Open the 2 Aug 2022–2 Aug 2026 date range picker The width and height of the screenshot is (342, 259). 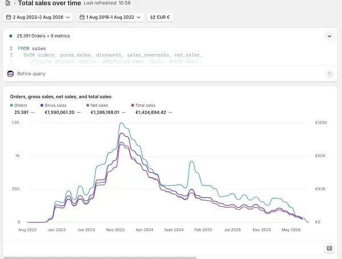38,17
